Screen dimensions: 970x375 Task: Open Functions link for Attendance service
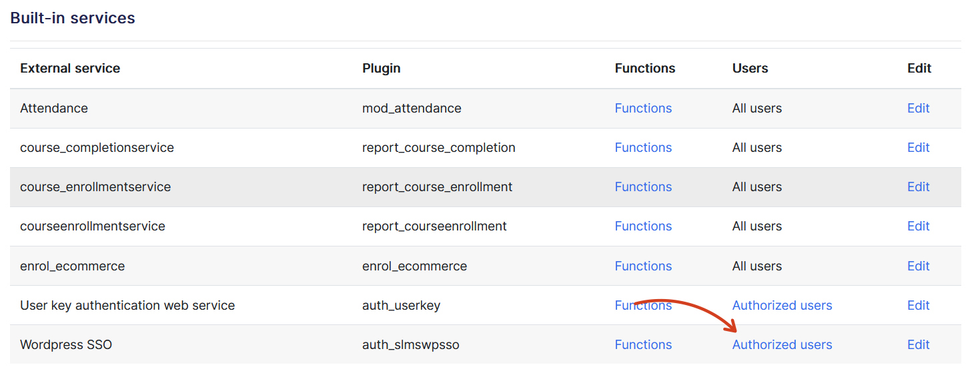643,108
